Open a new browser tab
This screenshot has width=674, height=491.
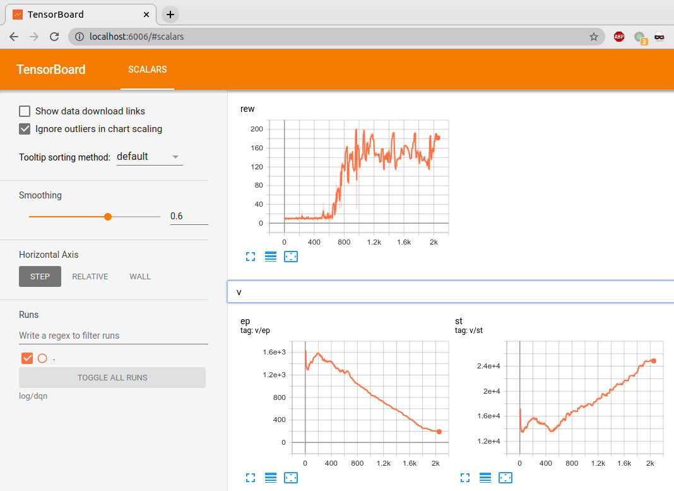click(x=170, y=15)
